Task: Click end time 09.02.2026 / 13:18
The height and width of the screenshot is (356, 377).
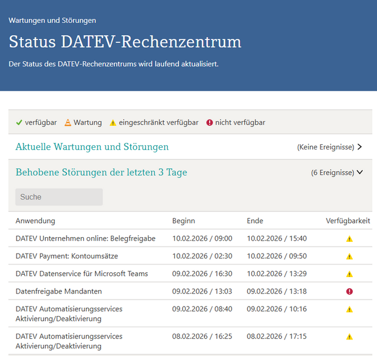Action: [x=277, y=291]
